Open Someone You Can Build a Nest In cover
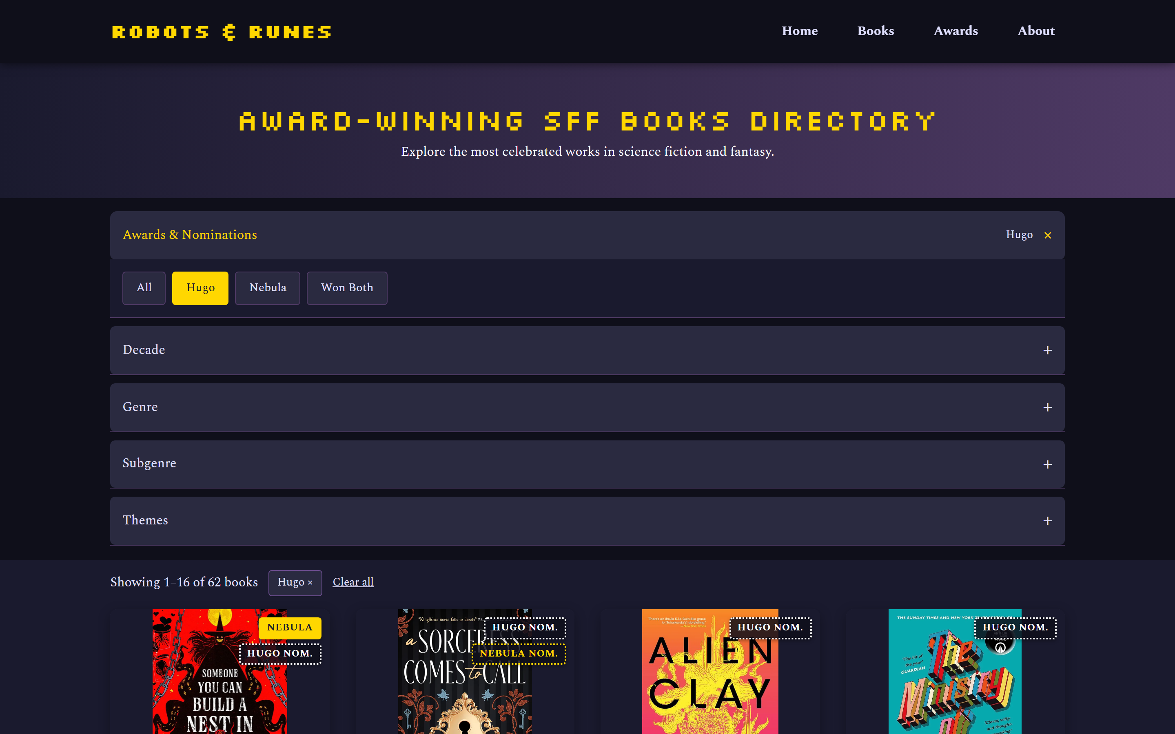The height and width of the screenshot is (734, 1175). tap(219, 672)
